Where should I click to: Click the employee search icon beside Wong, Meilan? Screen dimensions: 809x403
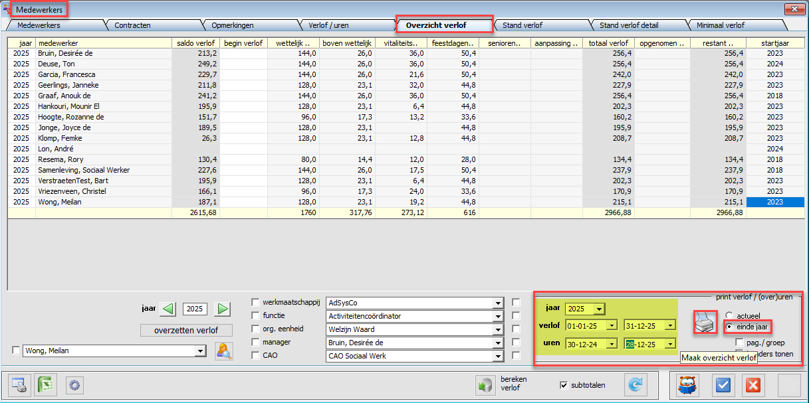[x=224, y=351]
